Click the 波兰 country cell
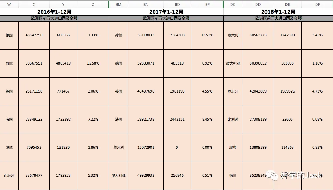 point(9,148)
